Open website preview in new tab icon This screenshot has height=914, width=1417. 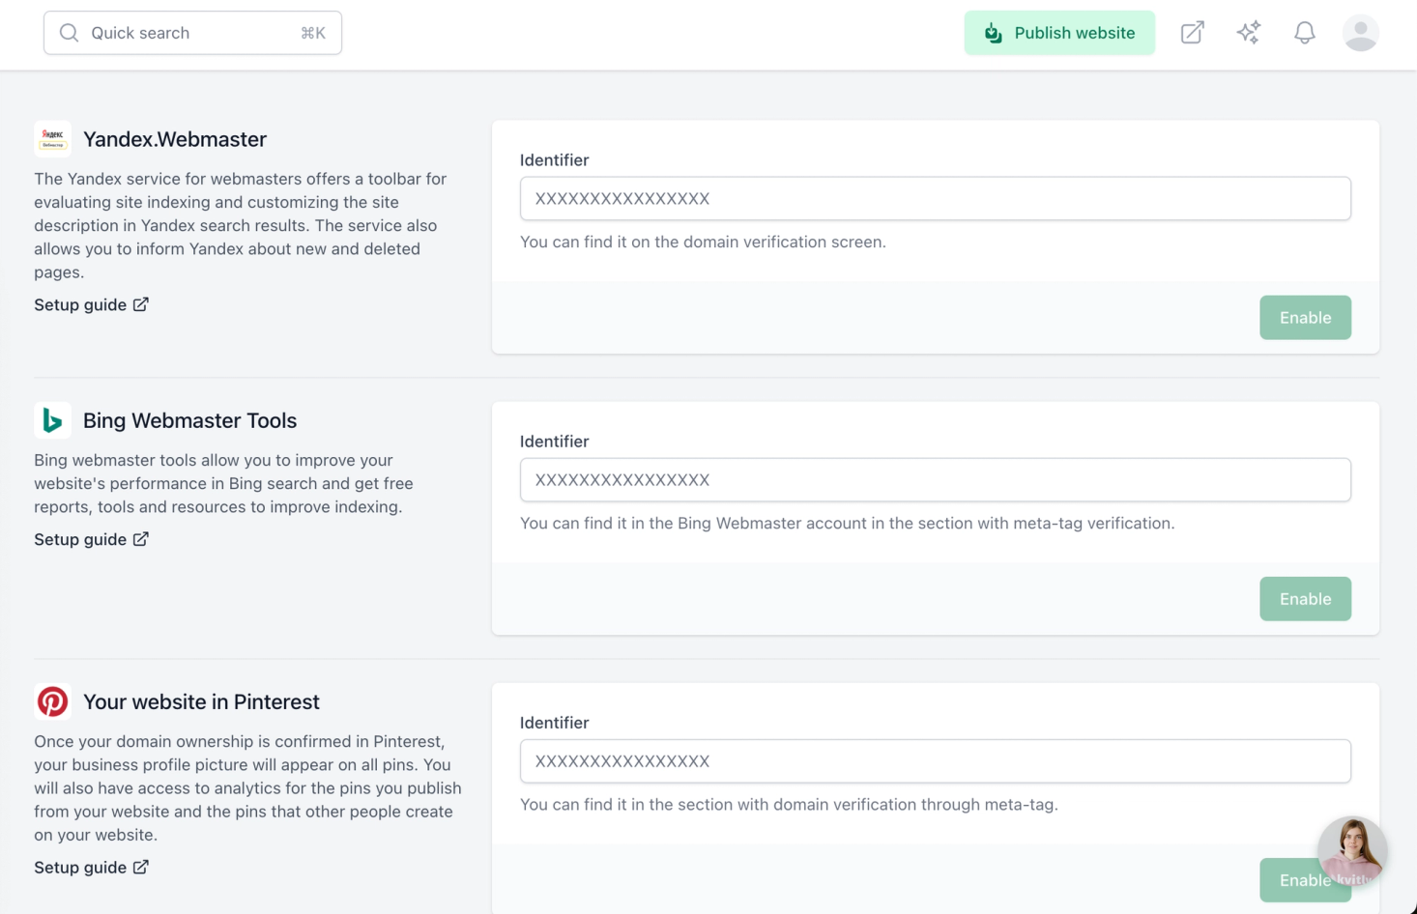(x=1193, y=33)
